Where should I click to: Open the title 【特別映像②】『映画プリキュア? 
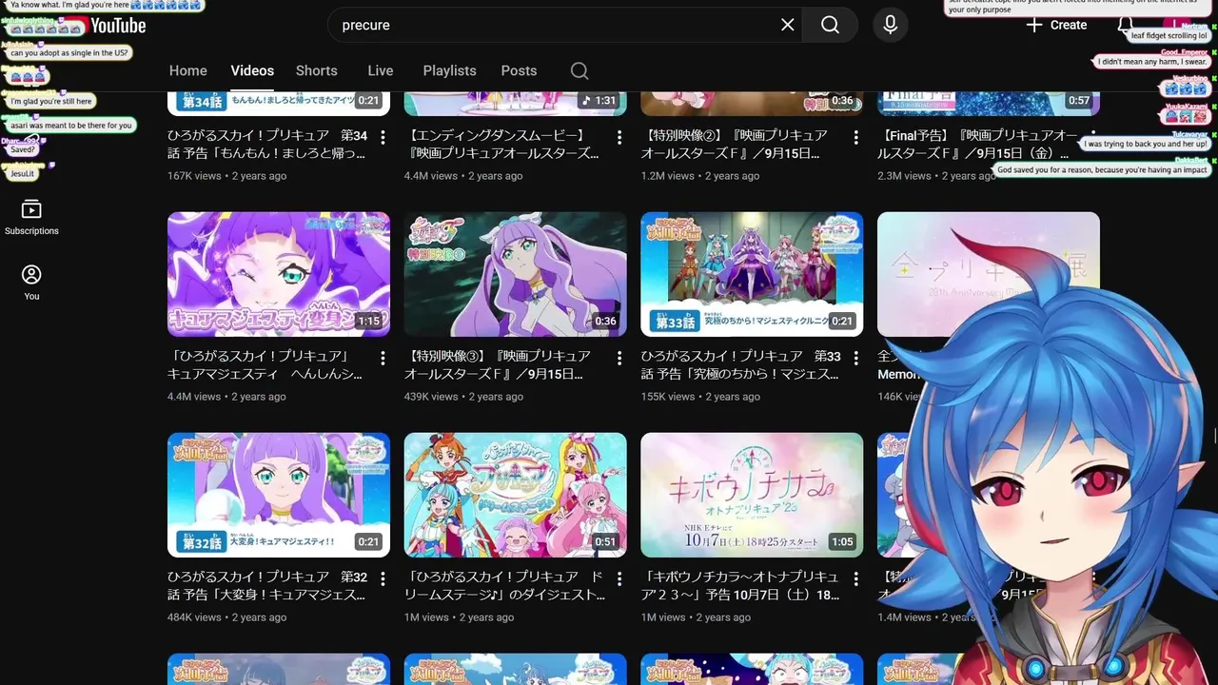click(x=735, y=145)
